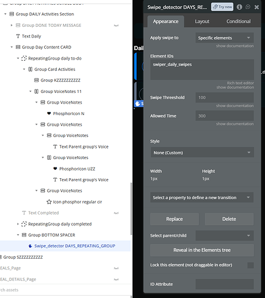
Task: Open the comment bubble icon in panel header
Action: point(248,7)
